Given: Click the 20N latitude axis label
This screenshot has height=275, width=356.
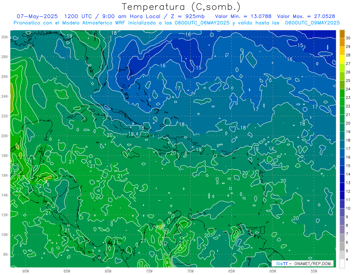Looking at the screenshot, I should pos(5,136).
